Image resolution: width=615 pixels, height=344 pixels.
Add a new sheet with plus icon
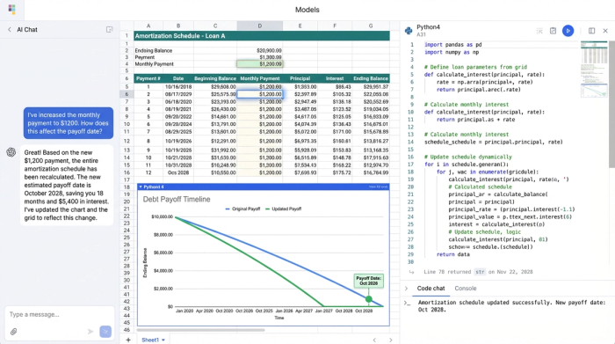(128, 340)
